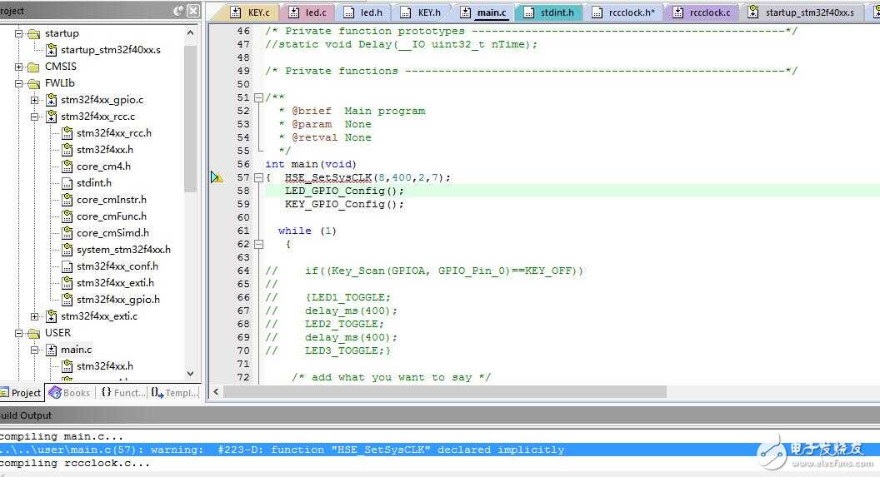Click the KEY_GPIO_Config(); code line
Image resolution: width=880 pixels, height=477 pixels.
point(344,205)
